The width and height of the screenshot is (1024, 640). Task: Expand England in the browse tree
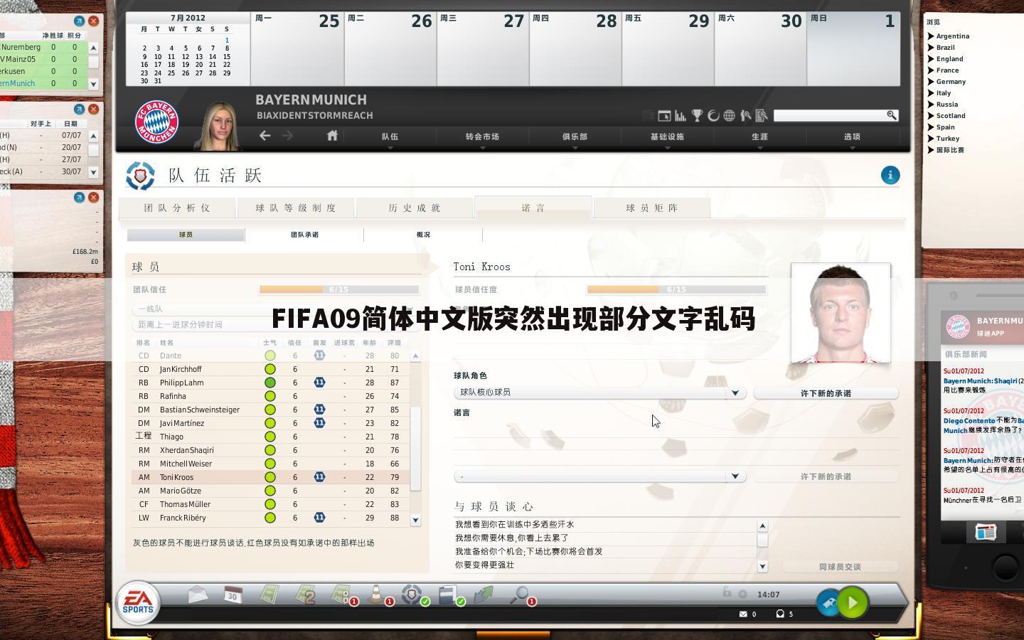tap(931, 59)
